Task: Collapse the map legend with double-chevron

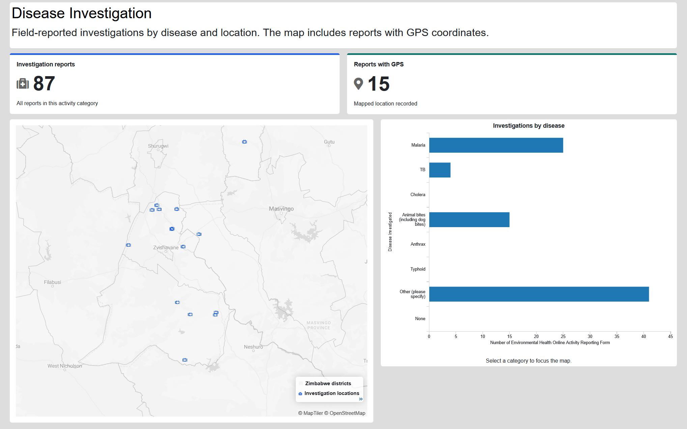Action: point(361,399)
